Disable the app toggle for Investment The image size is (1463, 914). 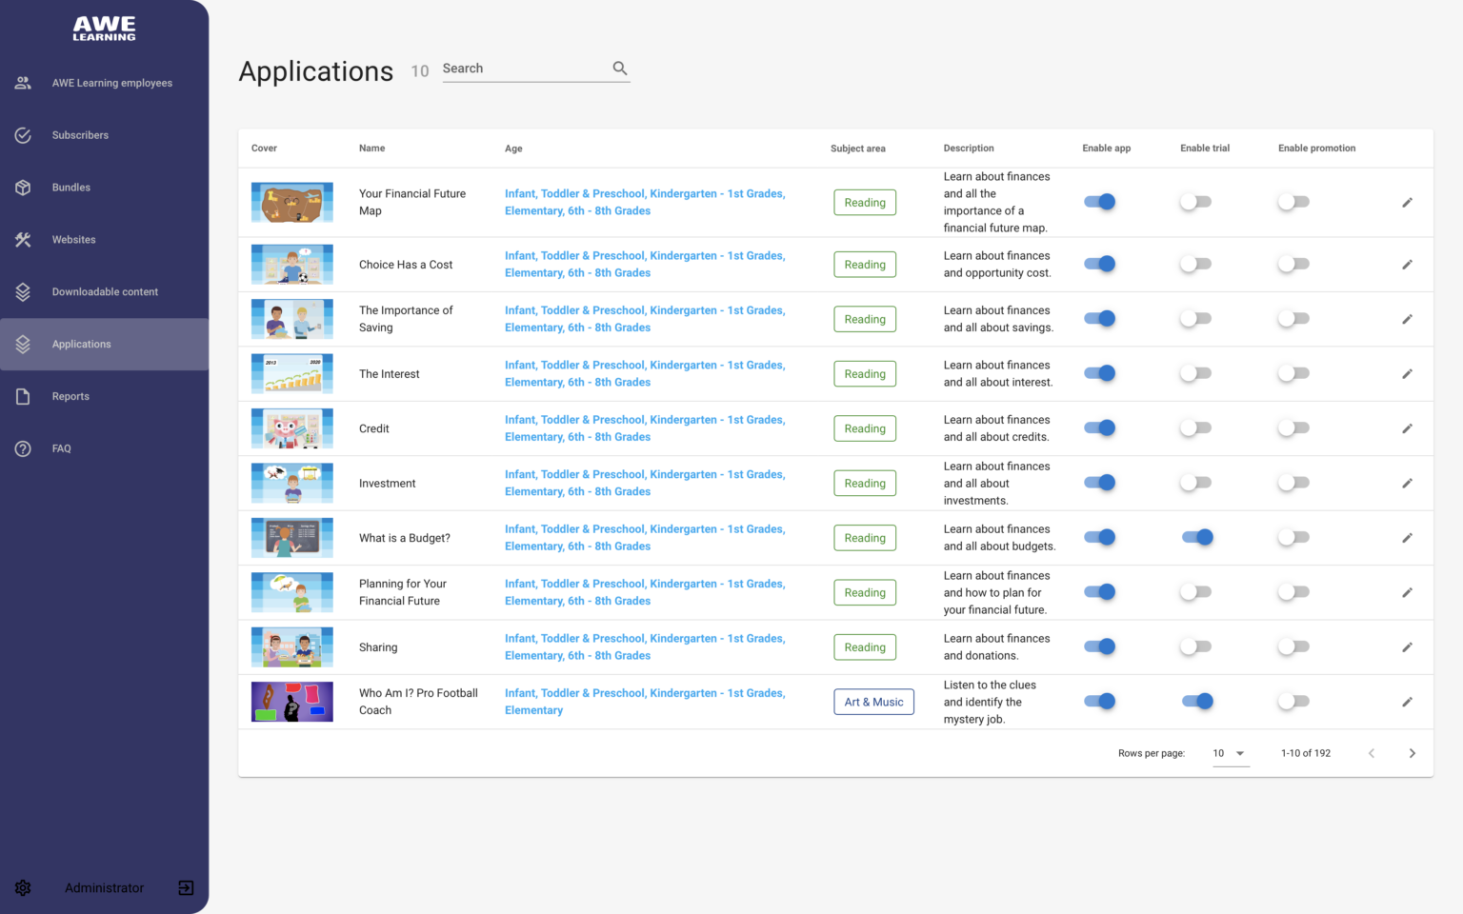[1100, 483]
